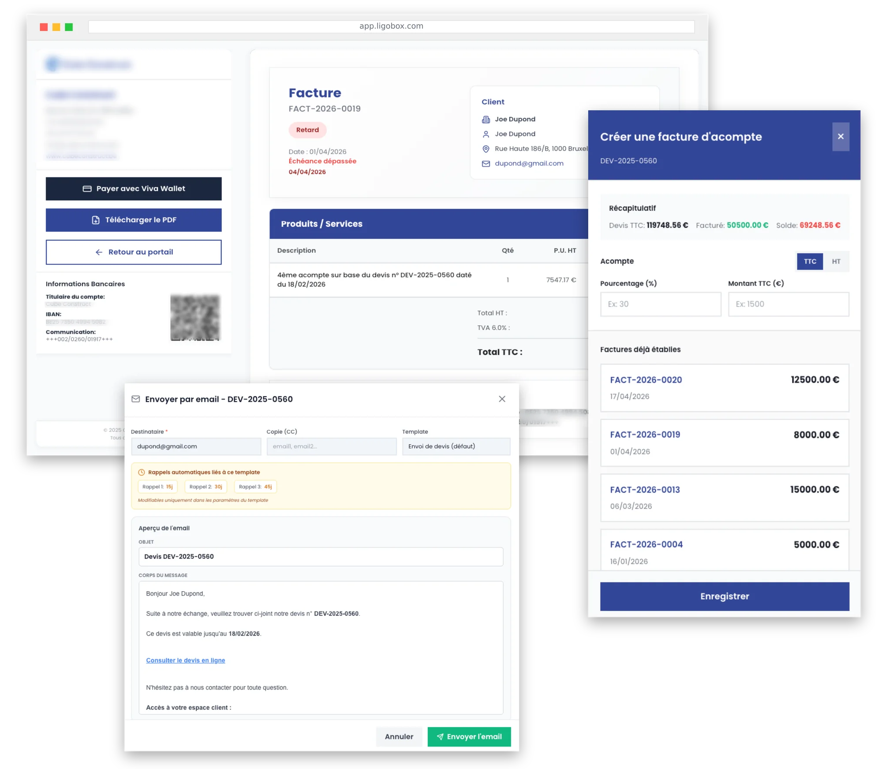Click the Facturé amount 50500.00 €
The image size is (882, 769).
(747, 225)
